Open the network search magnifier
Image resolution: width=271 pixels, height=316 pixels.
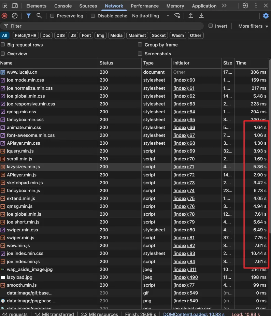click(x=39, y=15)
